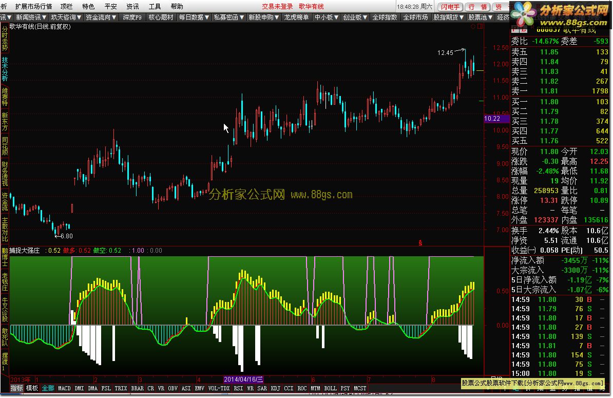Click the 卖一 11.81 order row
613x398 pixels.
point(560,91)
